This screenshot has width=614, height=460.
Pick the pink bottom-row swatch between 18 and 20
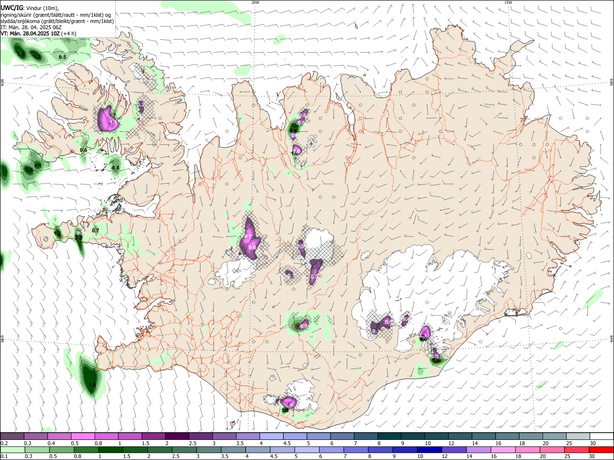[528, 449]
